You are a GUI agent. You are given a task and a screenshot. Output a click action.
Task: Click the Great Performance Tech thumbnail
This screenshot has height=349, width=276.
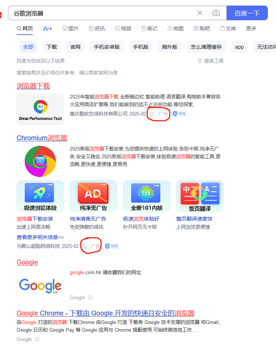[x=40, y=109]
